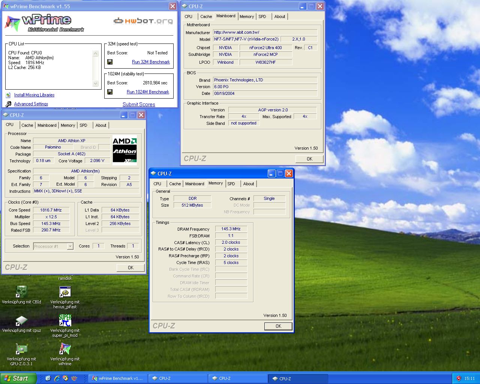Image resolution: width=480 pixels, height=384 pixels.
Task: Click the Rated FSB value 290.7 MHz
Action: [x=51, y=230]
